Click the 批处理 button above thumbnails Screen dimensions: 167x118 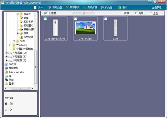50,13
